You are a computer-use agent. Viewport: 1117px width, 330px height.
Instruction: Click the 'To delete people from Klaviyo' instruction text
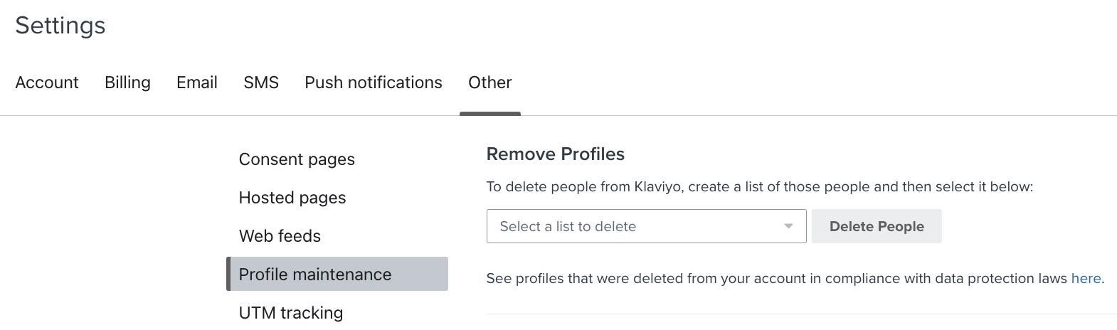759,187
